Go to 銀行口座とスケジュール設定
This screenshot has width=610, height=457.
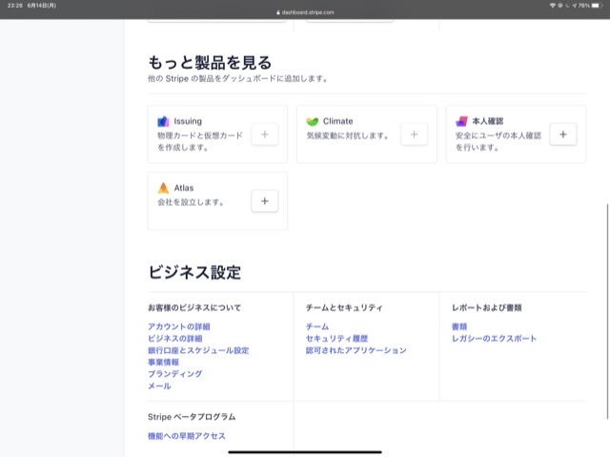point(198,350)
